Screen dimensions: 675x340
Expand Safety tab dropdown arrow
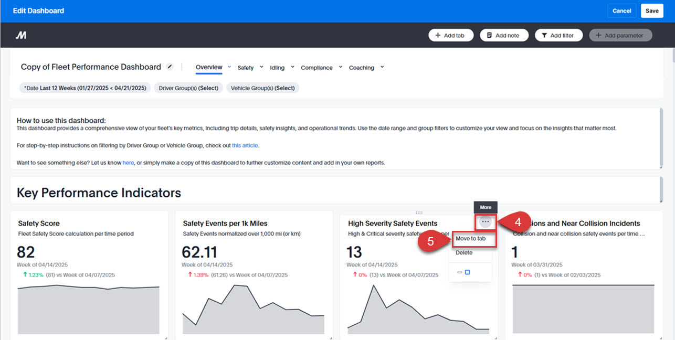[x=261, y=67]
